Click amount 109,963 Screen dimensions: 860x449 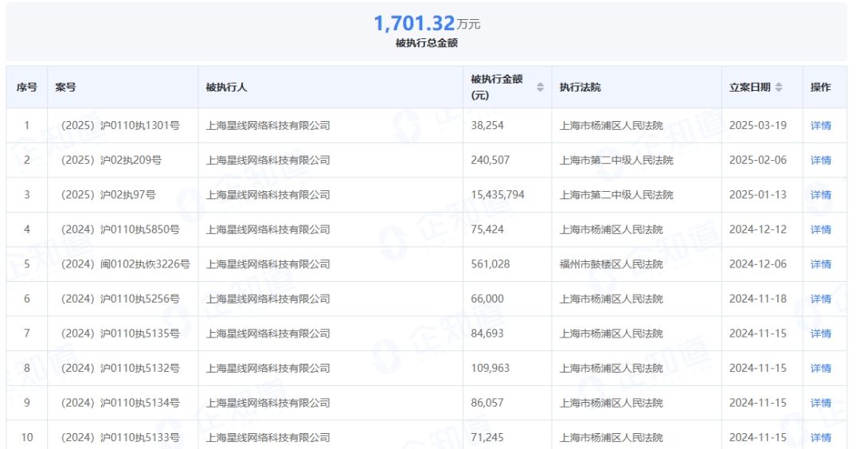[491, 368]
